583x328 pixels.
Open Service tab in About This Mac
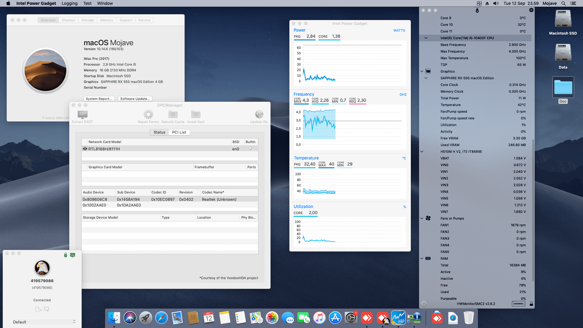144,20
